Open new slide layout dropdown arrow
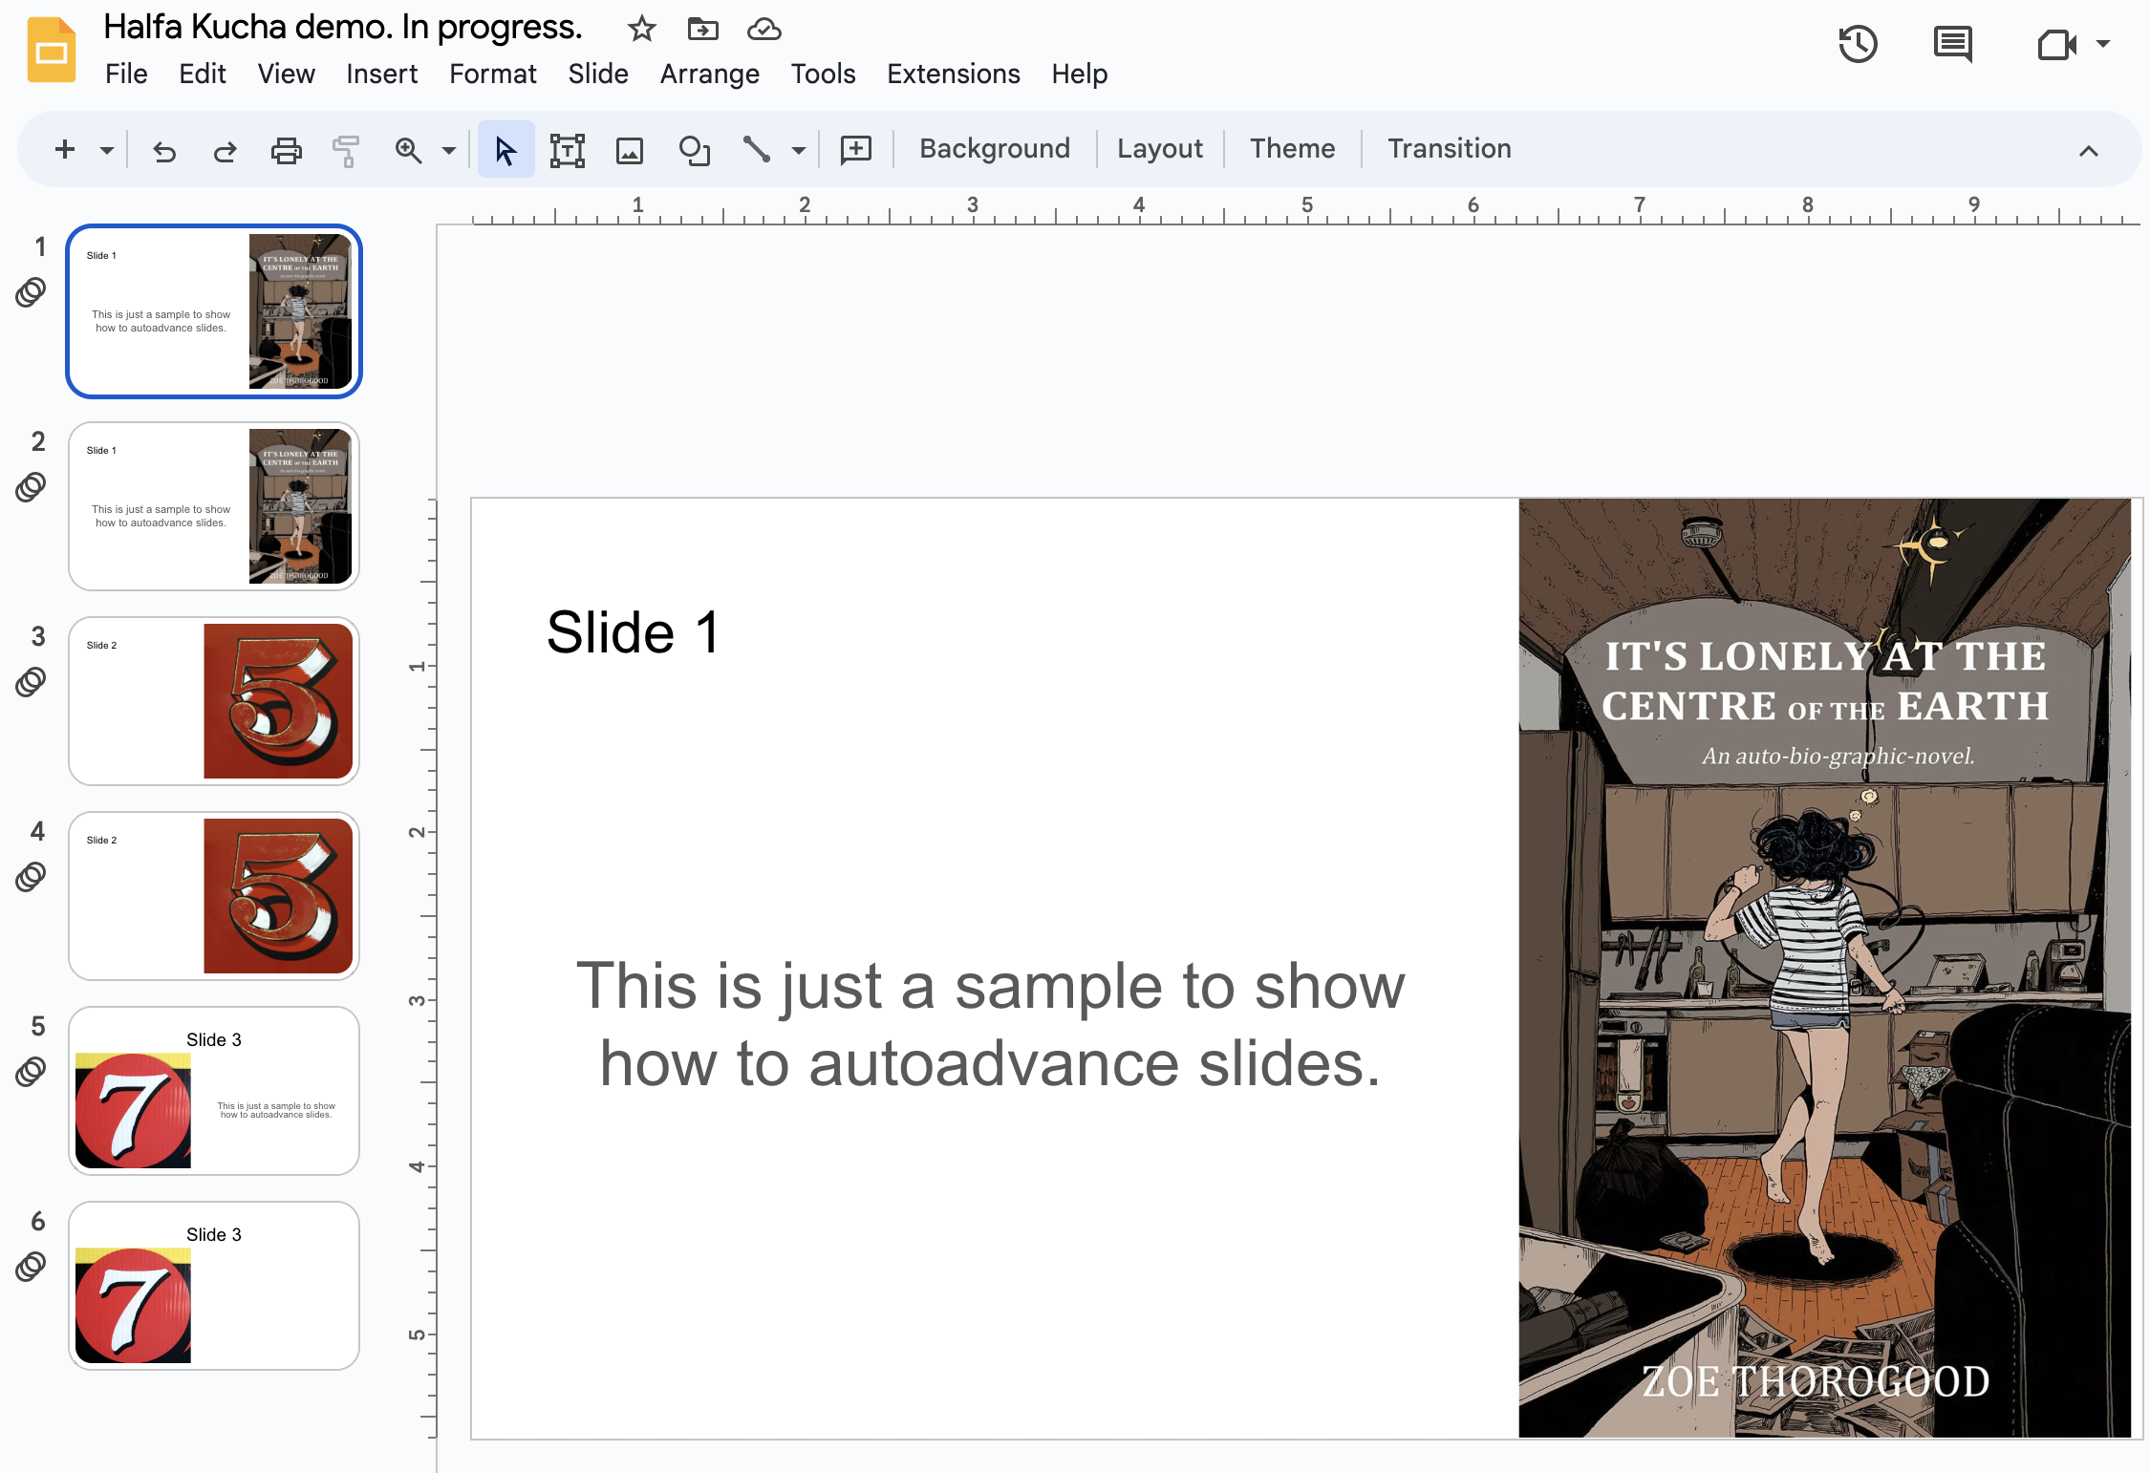 [107, 150]
